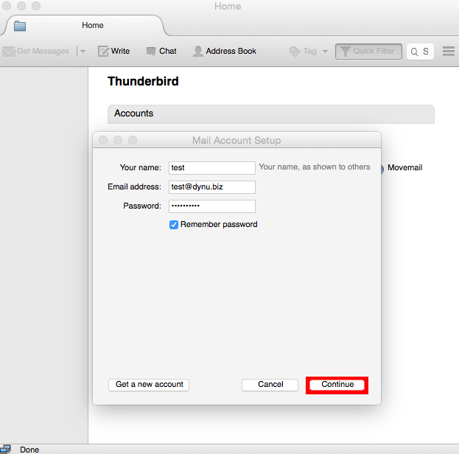Click the Thunderbird heading
This screenshot has height=454, width=459.
[143, 81]
